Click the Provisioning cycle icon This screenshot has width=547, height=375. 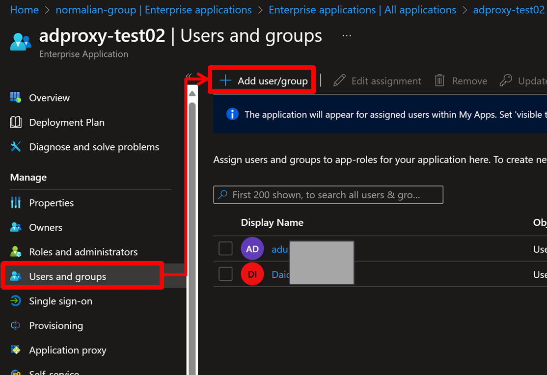pos(15,325)
